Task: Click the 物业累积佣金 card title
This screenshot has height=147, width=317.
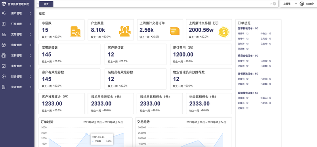Action: click(x=202, y=97)
